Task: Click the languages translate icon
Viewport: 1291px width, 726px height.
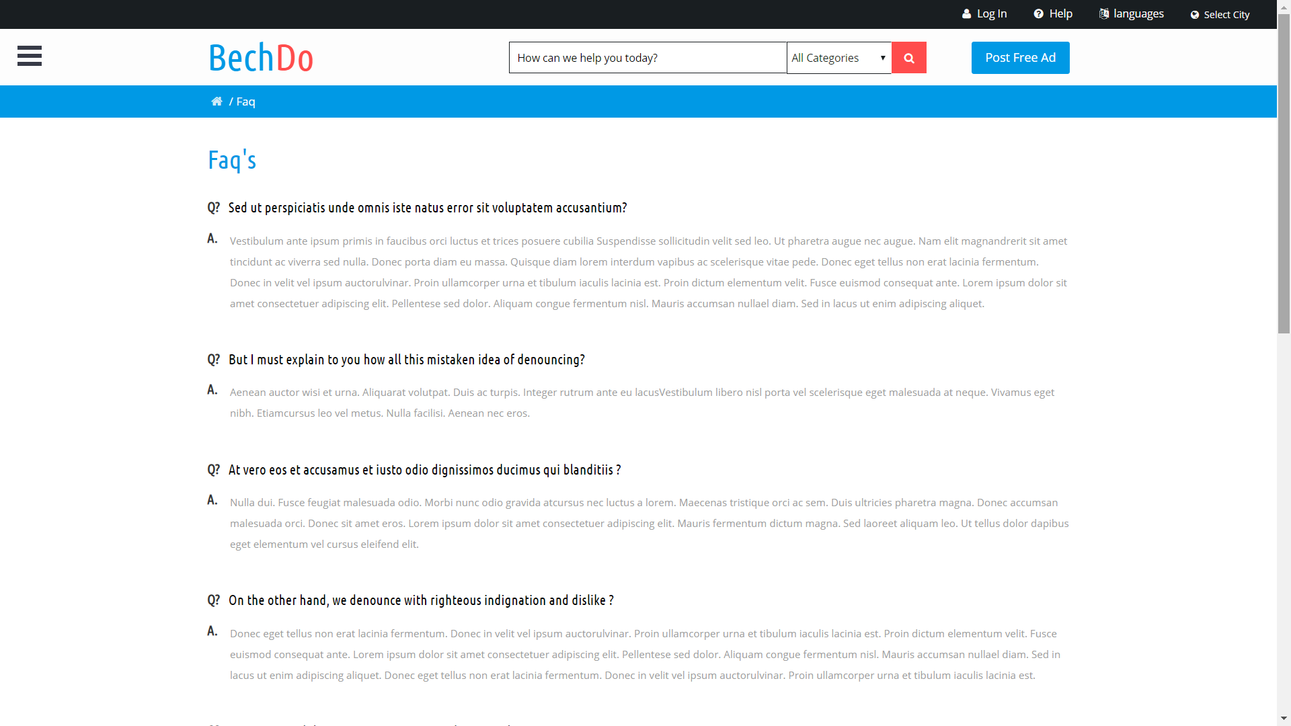Action: point(1103,14)
